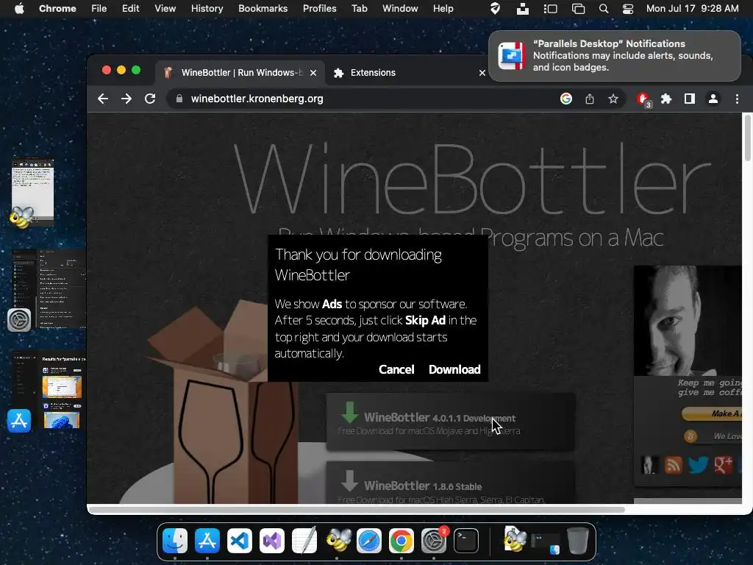
Task: Open the RSS feed icon
Action: [674, 465]
